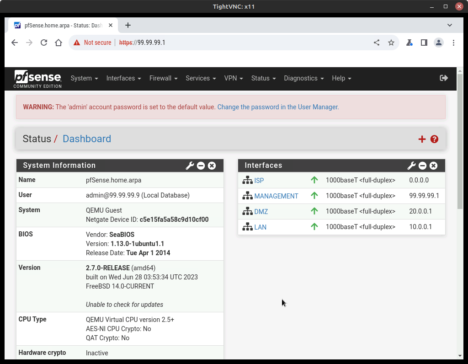Open a new browser tab

click(x=128, y=25)
